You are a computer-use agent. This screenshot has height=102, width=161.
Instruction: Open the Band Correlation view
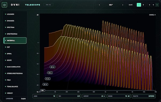pos(15,67)
